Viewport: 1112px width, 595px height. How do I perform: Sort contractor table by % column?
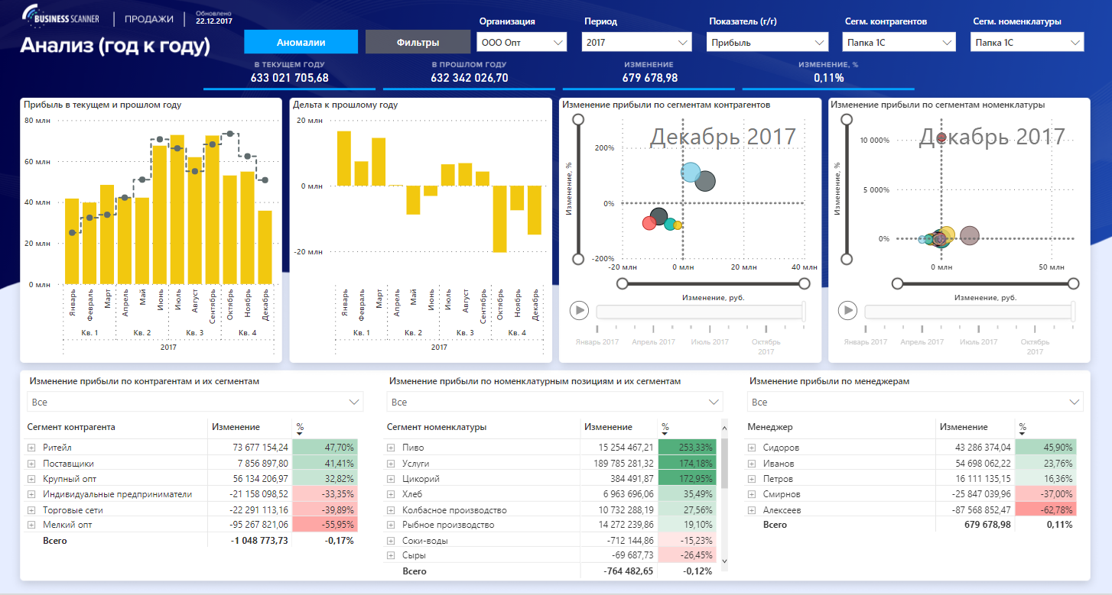tap(301, 428)
